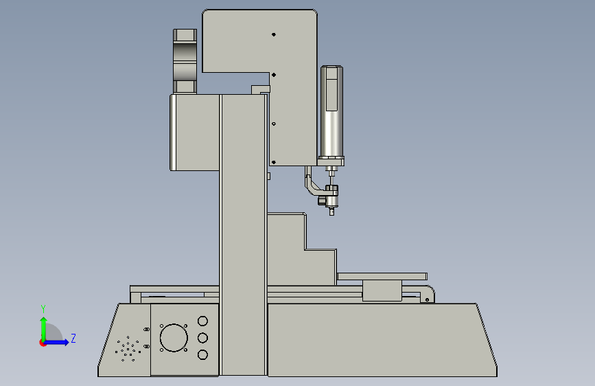Select the bottom round button on the base panel

[x=202, y=355]
